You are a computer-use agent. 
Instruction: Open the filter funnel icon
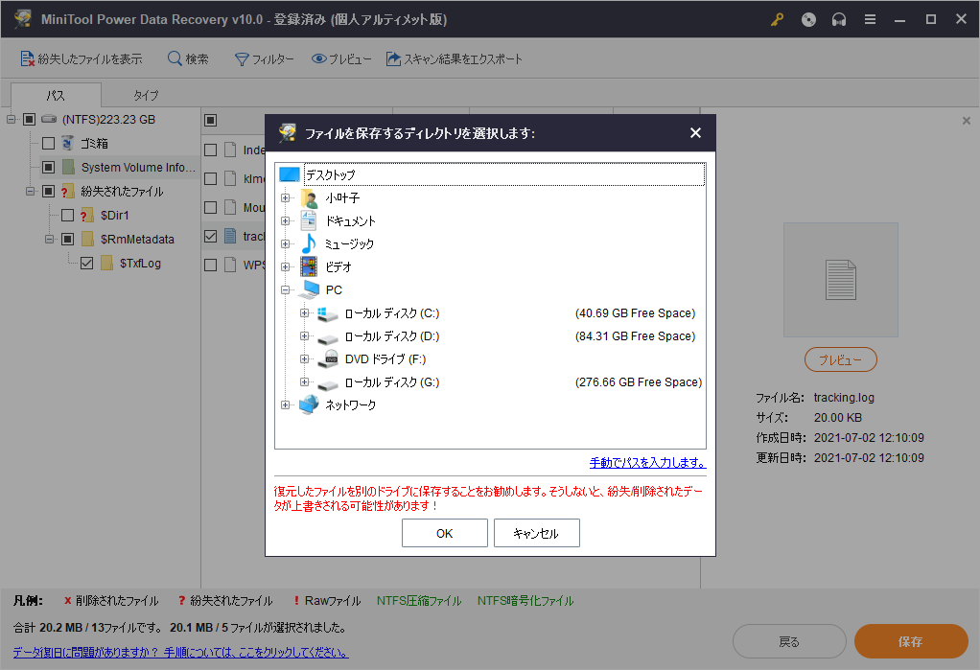point(242,59)
